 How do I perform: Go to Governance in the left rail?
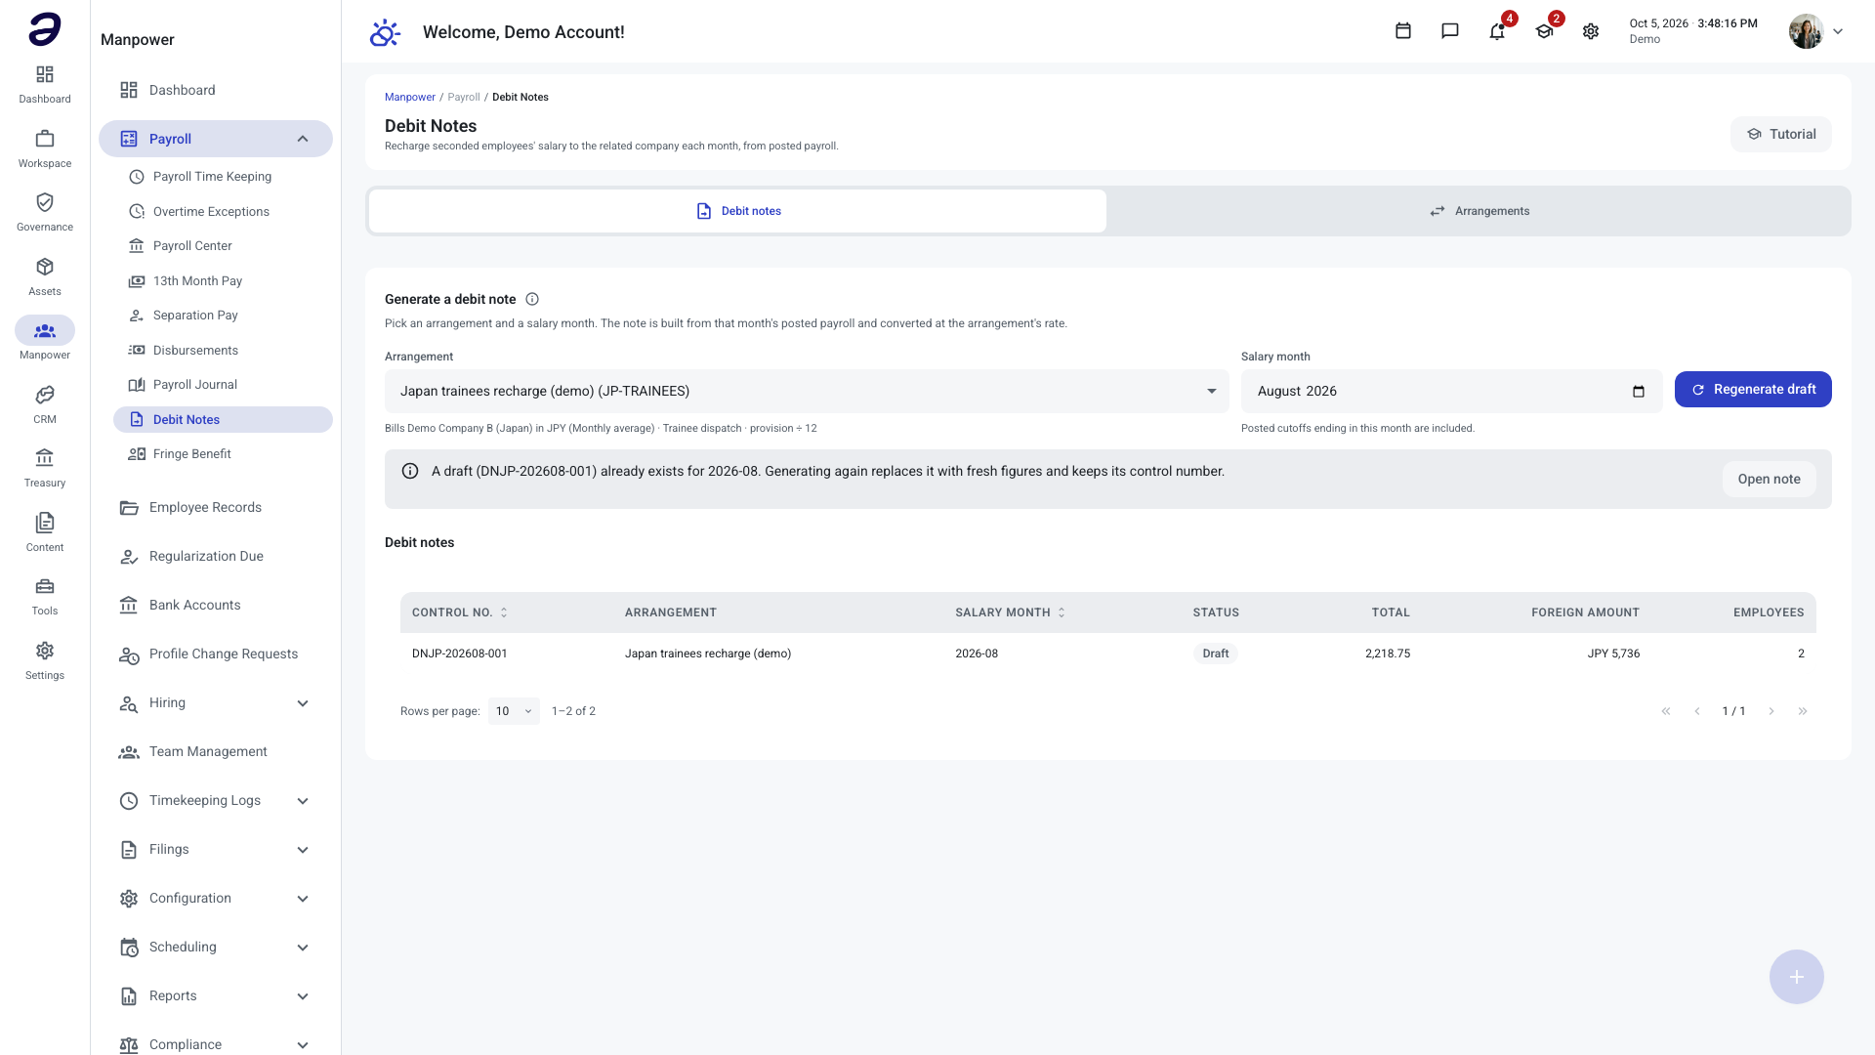45,212
